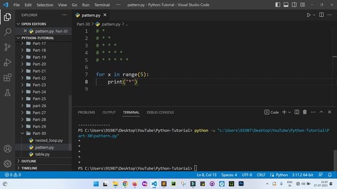Expand the Part-20 folder
The width and height of the screenshot is (337, 189).
coord(39,64)
